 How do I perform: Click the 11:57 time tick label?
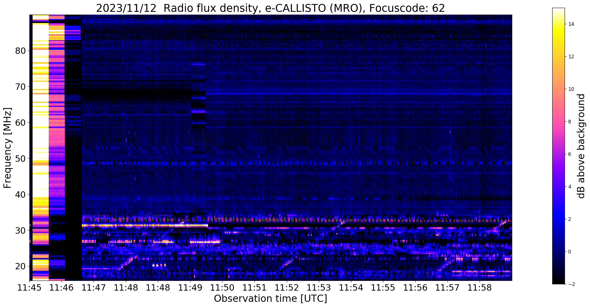point(447,288)
